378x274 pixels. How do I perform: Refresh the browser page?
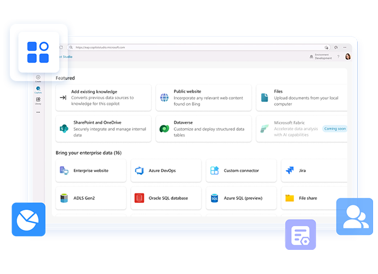pos(61,47)
